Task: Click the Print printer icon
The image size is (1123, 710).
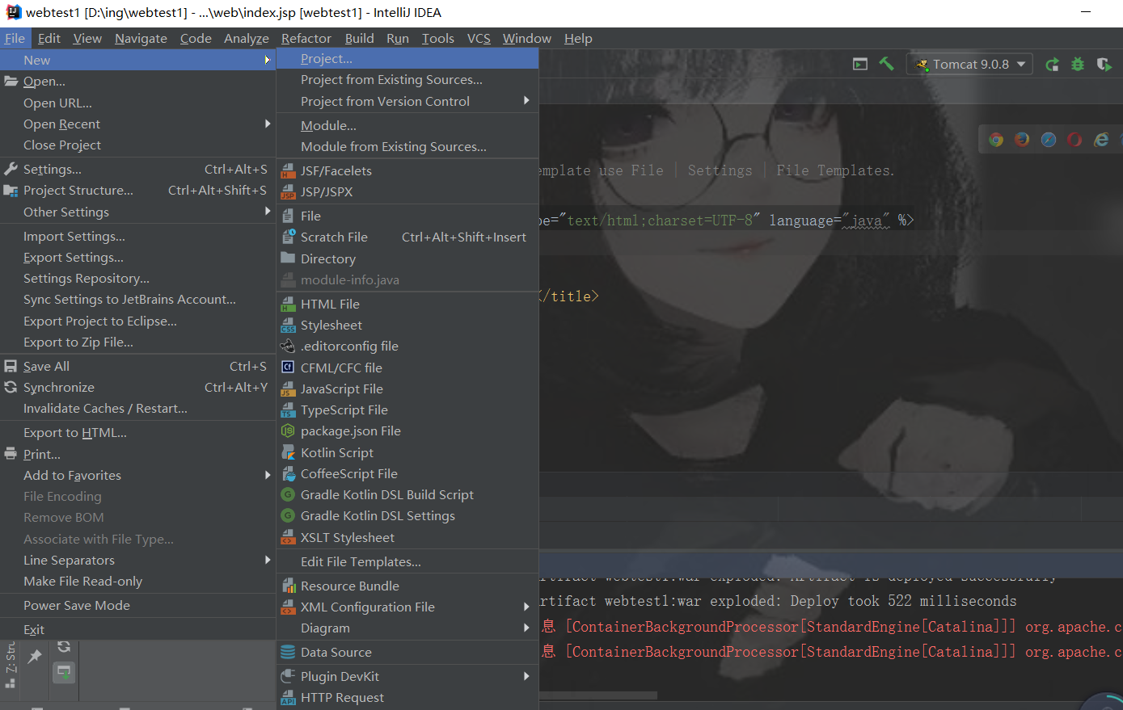Action: point(11,455)
